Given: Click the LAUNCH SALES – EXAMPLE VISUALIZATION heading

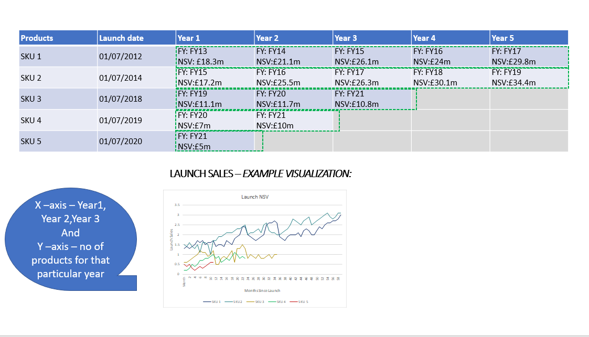Looking at the screenshot, I should [260, 173].
